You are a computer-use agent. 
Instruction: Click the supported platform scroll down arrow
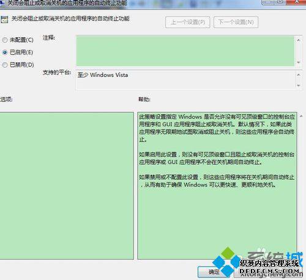[x=299, y=85]
